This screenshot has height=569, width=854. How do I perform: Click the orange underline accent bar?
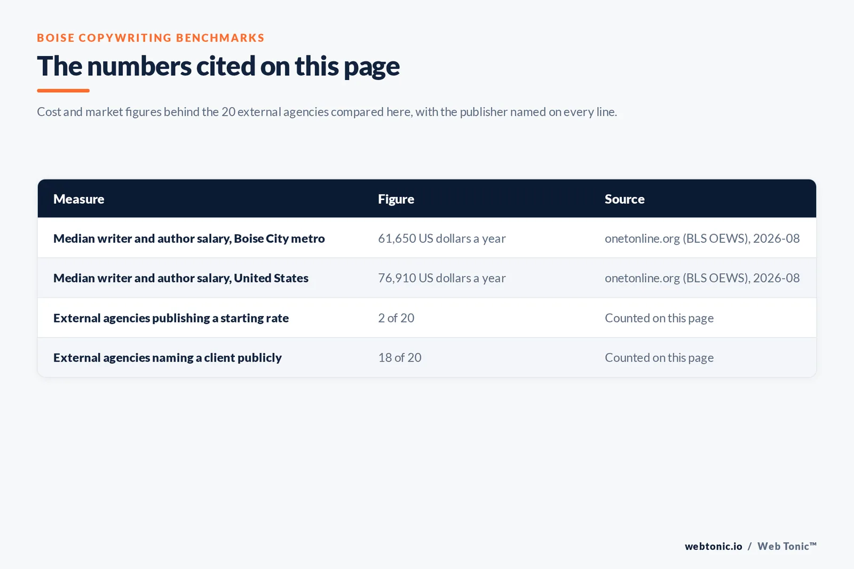(63, 91)
